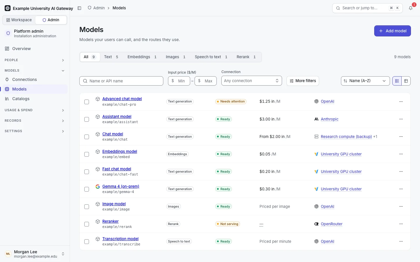Image resolution: width=420 pixels, height=262 pixels.
Task: Open row actions menu for Assistant model
Action: point(401,119)
